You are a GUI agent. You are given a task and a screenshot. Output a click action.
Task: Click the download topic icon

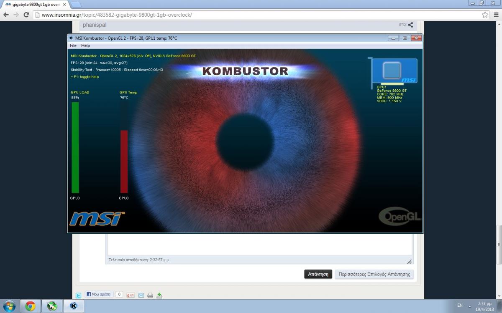(x=159, y=295)
